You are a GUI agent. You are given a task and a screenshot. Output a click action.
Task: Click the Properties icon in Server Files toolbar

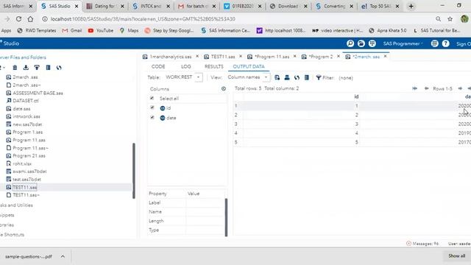click(48, 68)
